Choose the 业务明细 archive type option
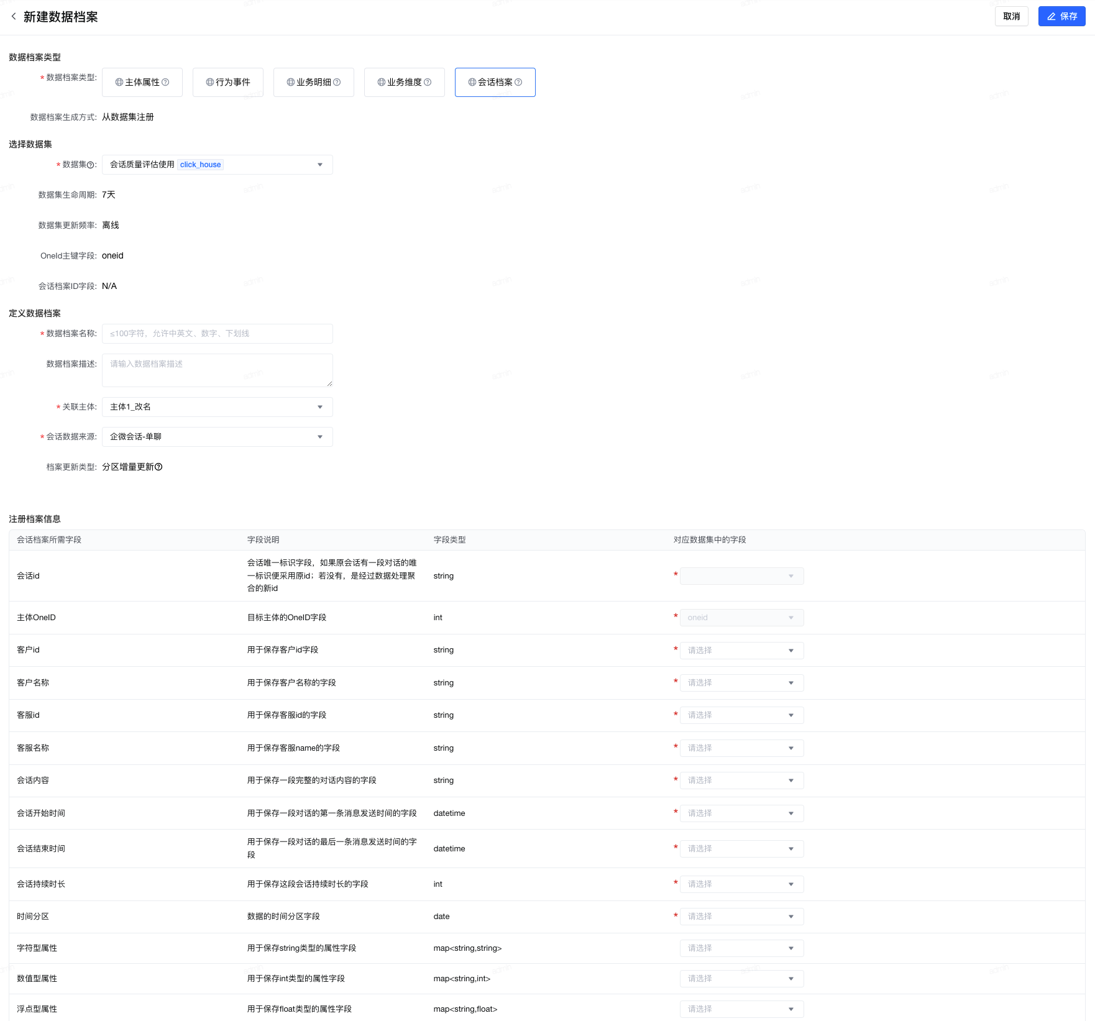This screenshot has width=1095, height=1021. (x=313, y=82)
